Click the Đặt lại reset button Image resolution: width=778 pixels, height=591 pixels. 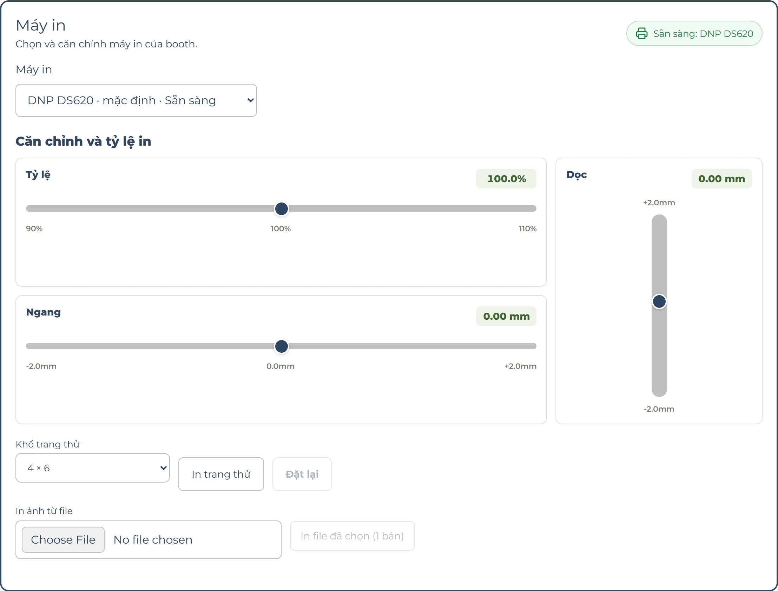302,474
